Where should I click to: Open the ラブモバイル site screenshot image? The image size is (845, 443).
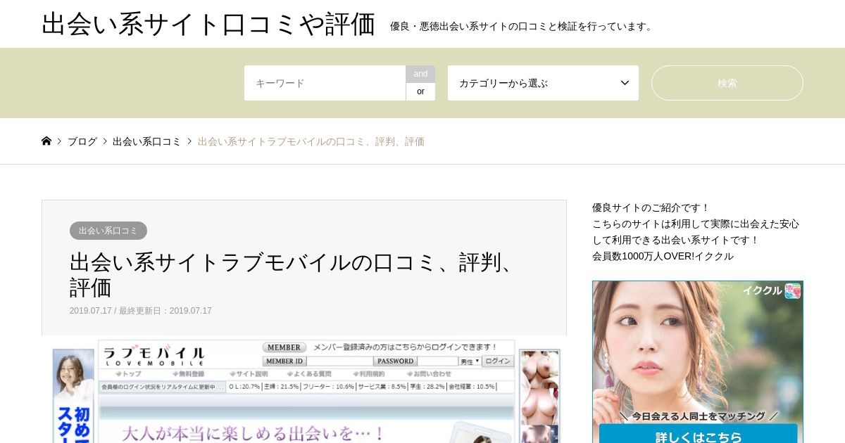pos(304,390)
